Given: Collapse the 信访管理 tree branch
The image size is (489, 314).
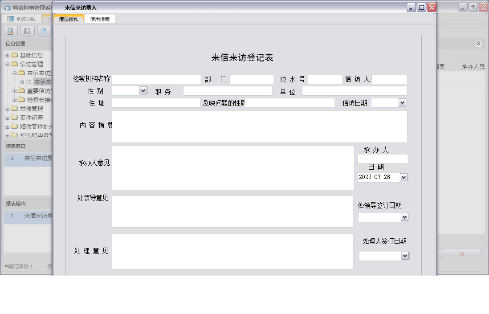Looking at the screenshot, I should (x=8, y=64).
